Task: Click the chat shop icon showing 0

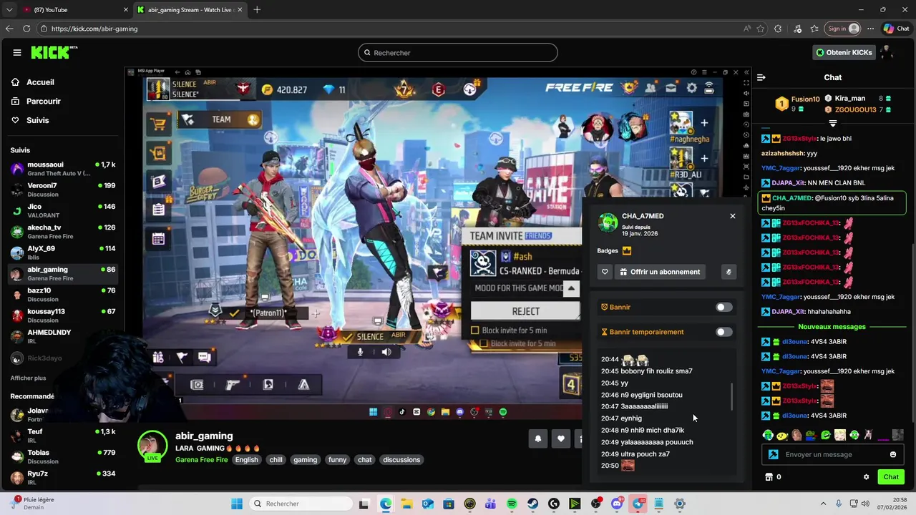Action: pyautogui.click(x=773, y=477)
